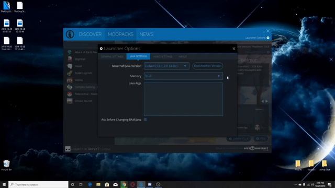
Task: Launch Microsoft Edge from taskbar
Action: [90, 184]
